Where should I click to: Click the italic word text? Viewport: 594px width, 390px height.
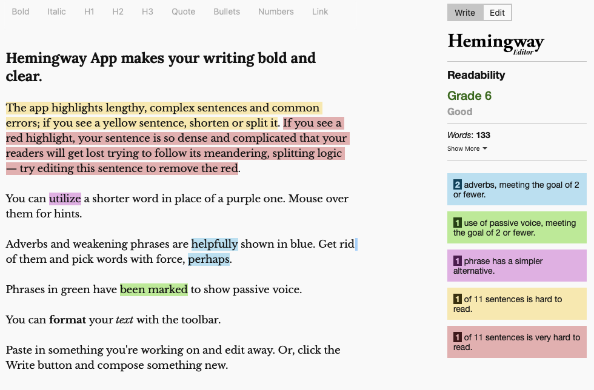tap(124, 320)
